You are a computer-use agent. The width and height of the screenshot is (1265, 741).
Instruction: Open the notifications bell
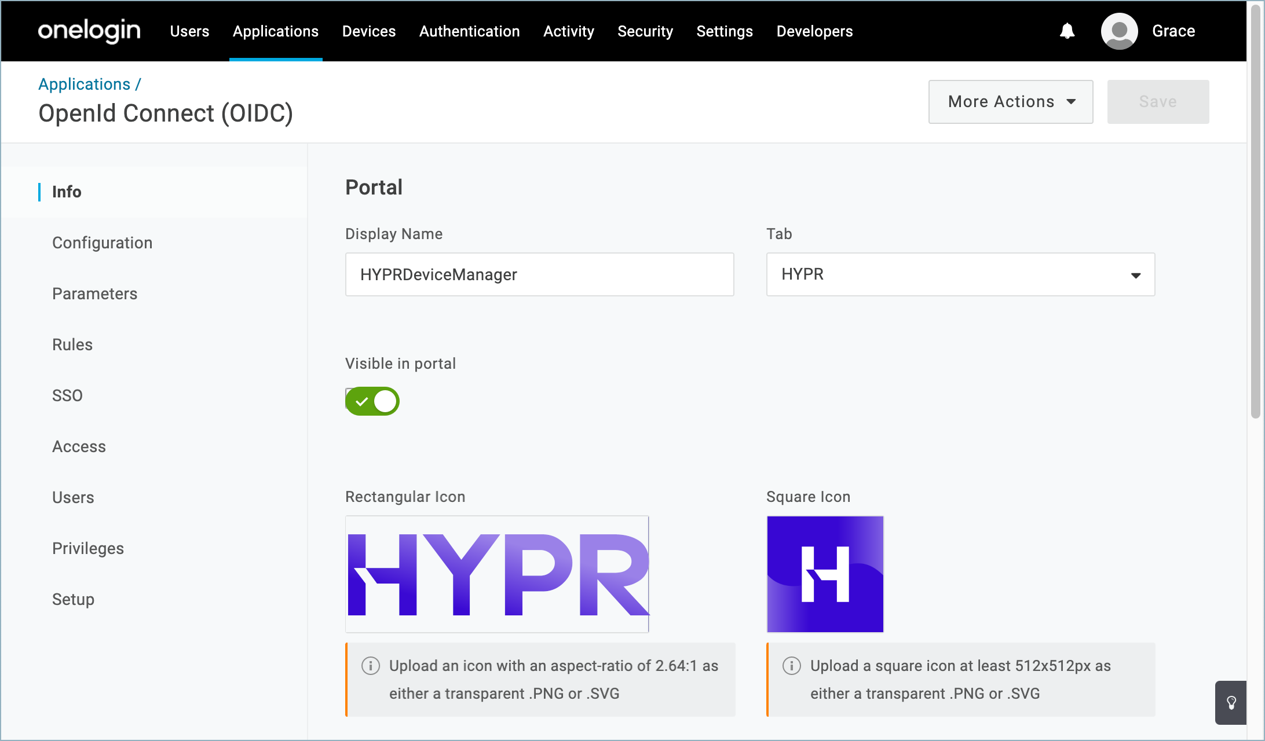click(1067, 31)
